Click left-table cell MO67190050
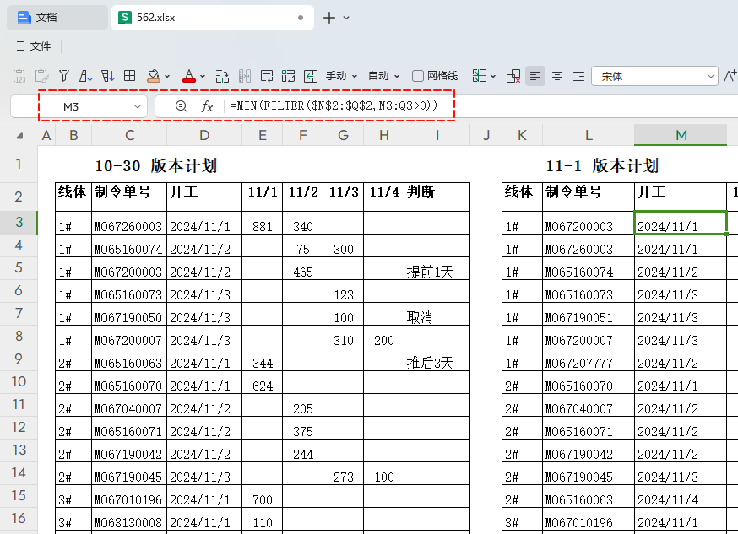The height and width of the screenshot is (534, 738). click(x=129, y=314)
